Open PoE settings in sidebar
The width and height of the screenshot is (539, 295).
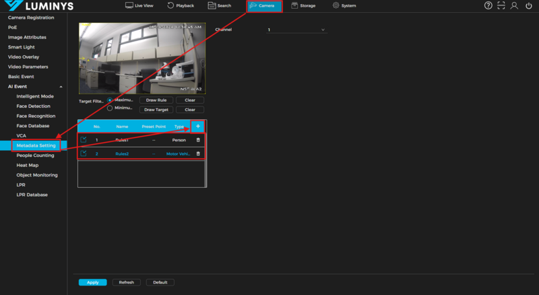click(x=12, y=28)
